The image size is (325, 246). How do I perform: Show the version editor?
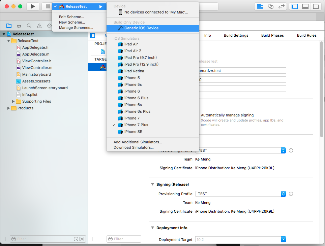[x=281, y=6]
